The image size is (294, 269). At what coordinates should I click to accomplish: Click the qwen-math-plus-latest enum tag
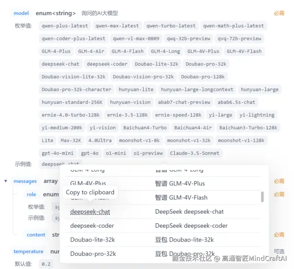point(234,26)
